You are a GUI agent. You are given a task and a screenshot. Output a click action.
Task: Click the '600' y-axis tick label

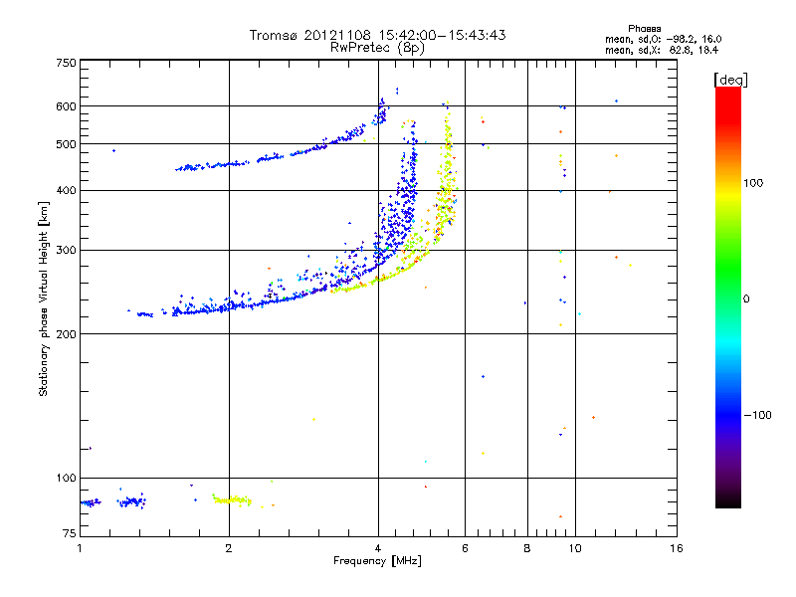66,106
